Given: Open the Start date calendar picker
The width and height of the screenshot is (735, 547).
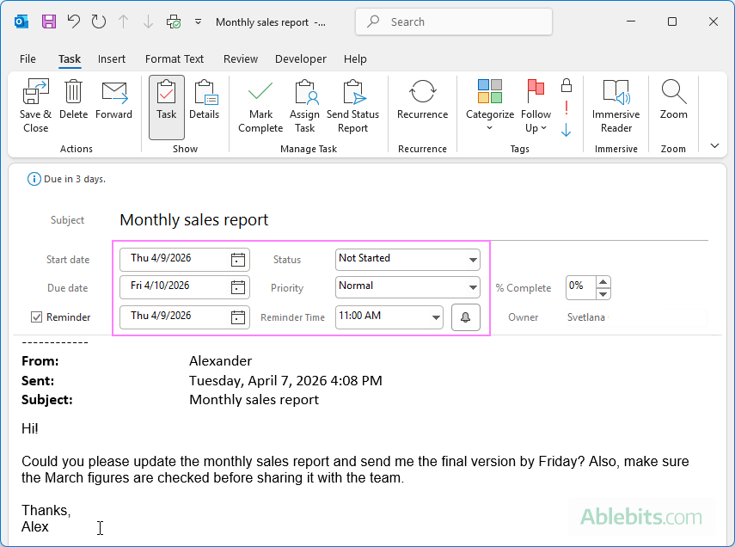Looking at the screenshot, I should pos(237,259).
